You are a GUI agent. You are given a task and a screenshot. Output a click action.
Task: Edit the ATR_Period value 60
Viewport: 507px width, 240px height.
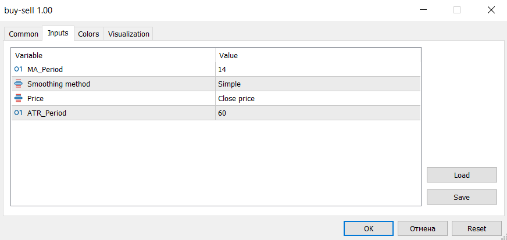317,113
